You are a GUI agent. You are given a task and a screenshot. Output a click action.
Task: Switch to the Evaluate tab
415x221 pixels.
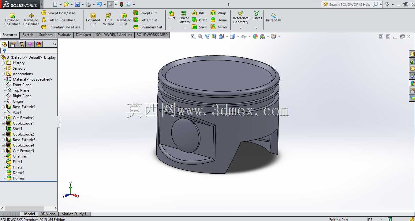click(x=64, y=35)
